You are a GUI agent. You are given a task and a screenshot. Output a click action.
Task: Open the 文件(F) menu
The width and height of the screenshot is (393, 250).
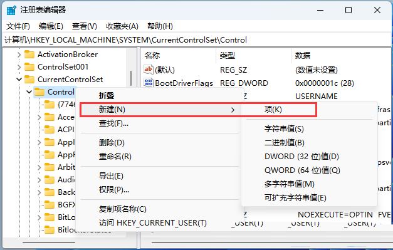[18, 26]
